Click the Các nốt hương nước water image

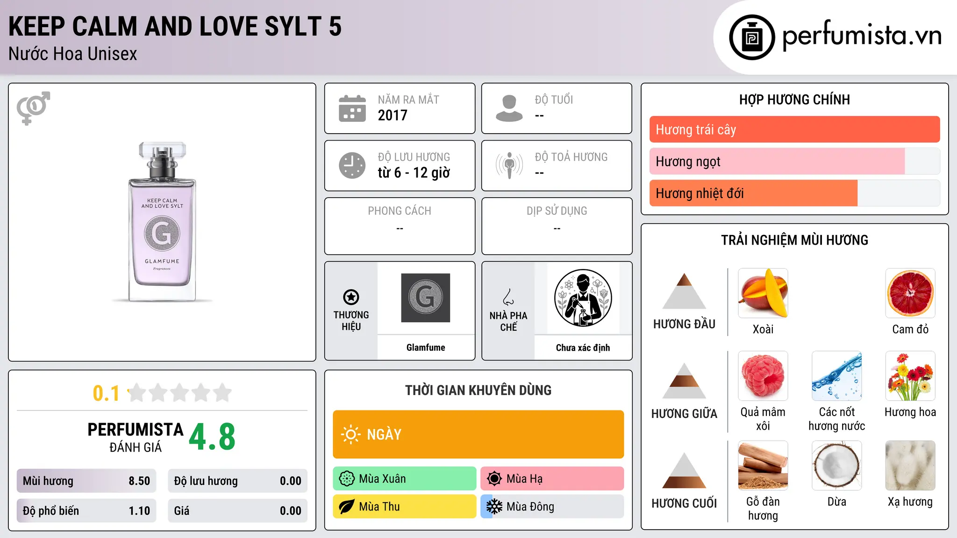tap(837, 376)
